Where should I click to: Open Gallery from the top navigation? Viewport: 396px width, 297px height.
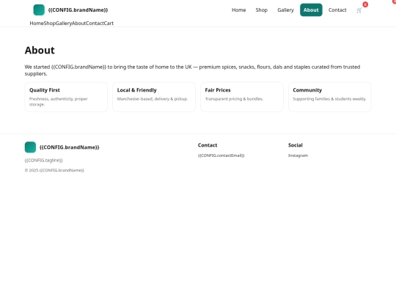pos(286,10)
